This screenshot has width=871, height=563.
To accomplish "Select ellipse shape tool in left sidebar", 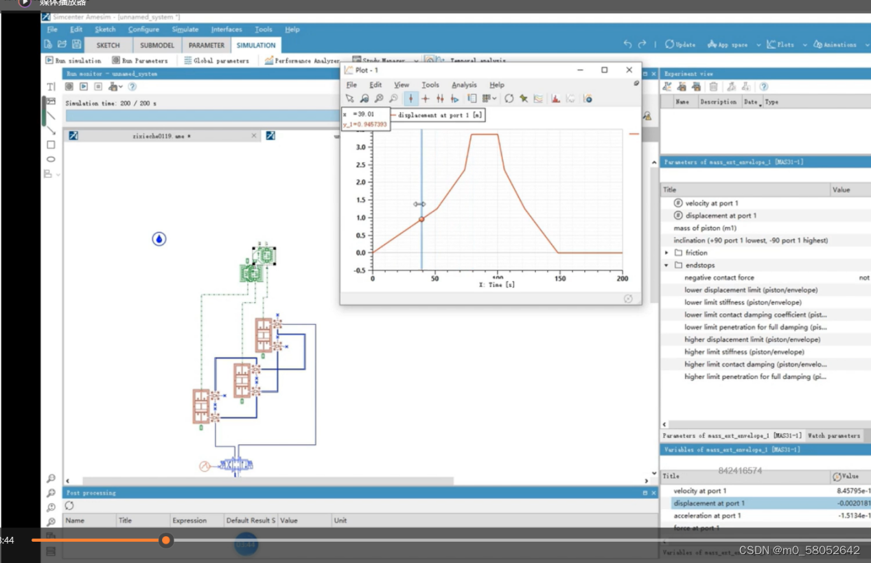I will point(51,159).
